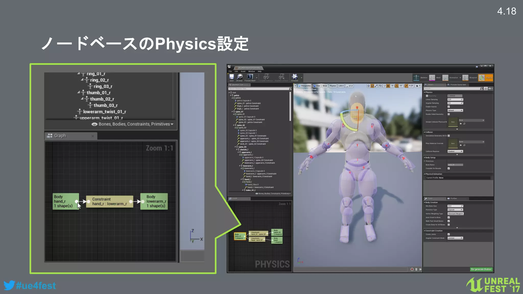Toggle the Consider for Bounds checkbox
This screenshot has height=294, width=523.
click(449, 168)
